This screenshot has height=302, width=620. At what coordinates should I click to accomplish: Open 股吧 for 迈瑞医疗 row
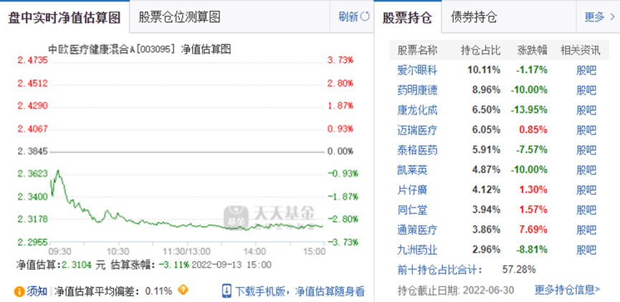(586, 130)
